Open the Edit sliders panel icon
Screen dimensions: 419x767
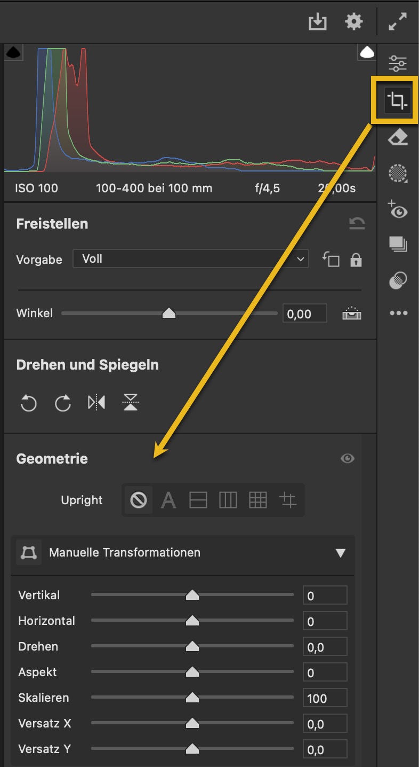point(398,63)
